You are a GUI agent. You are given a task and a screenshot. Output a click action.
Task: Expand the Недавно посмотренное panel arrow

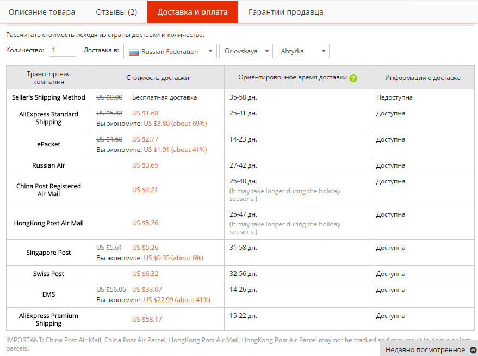tap(473, 350)
